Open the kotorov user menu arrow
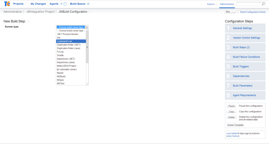This screenshot has width=269, height=146. click(x=217, y=4)
